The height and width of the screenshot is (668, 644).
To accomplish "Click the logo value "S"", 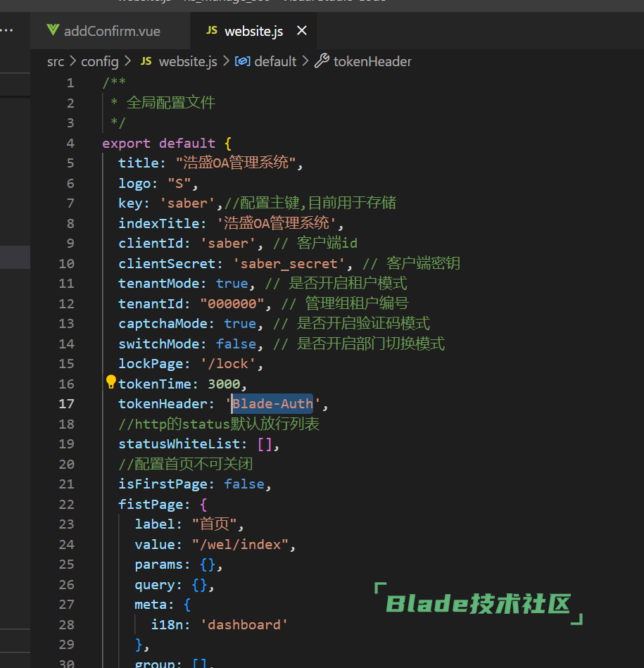I will click(179, 184).
